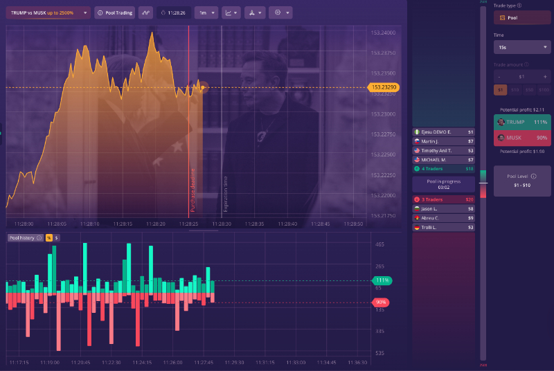Decrease trade amount with minus button
Screen dimensions: 554x371
tap(499, 76)
